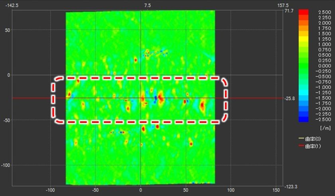Click the orange 1.750 color bar segment
Screen dimensions: 335x196
tap(303, 28)
